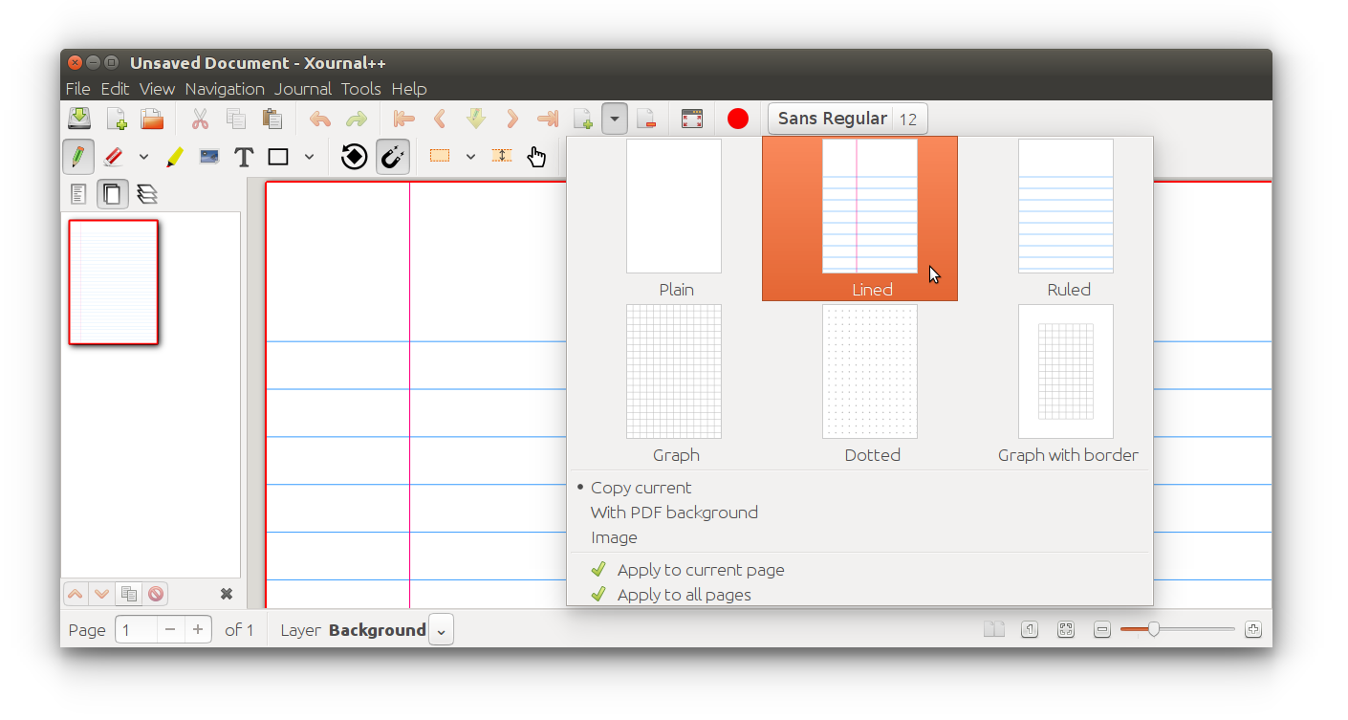Open the Journal menu

pos(303,88)
